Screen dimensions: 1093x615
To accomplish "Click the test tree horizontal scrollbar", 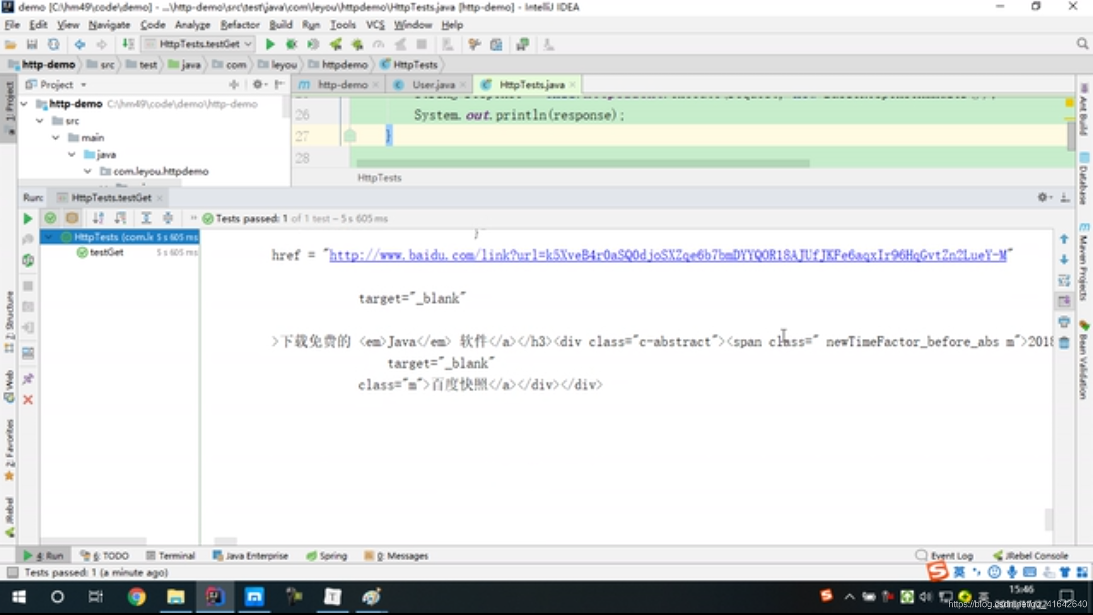I will click(x=93, y=540).
